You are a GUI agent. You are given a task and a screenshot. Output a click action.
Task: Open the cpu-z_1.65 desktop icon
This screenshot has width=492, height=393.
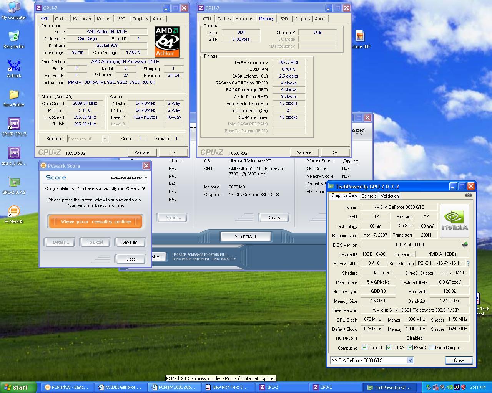[x=14, y=157]
